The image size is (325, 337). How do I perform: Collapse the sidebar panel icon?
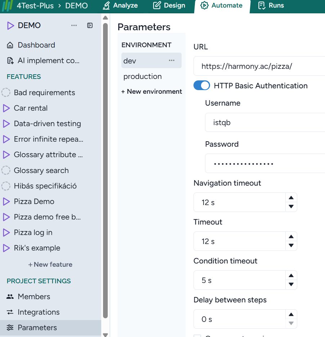90,25
